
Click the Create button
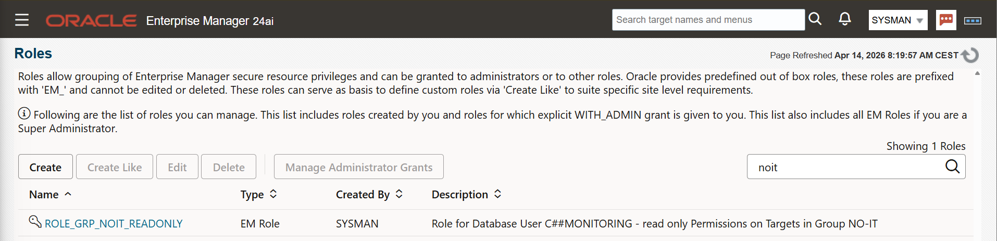45,167
